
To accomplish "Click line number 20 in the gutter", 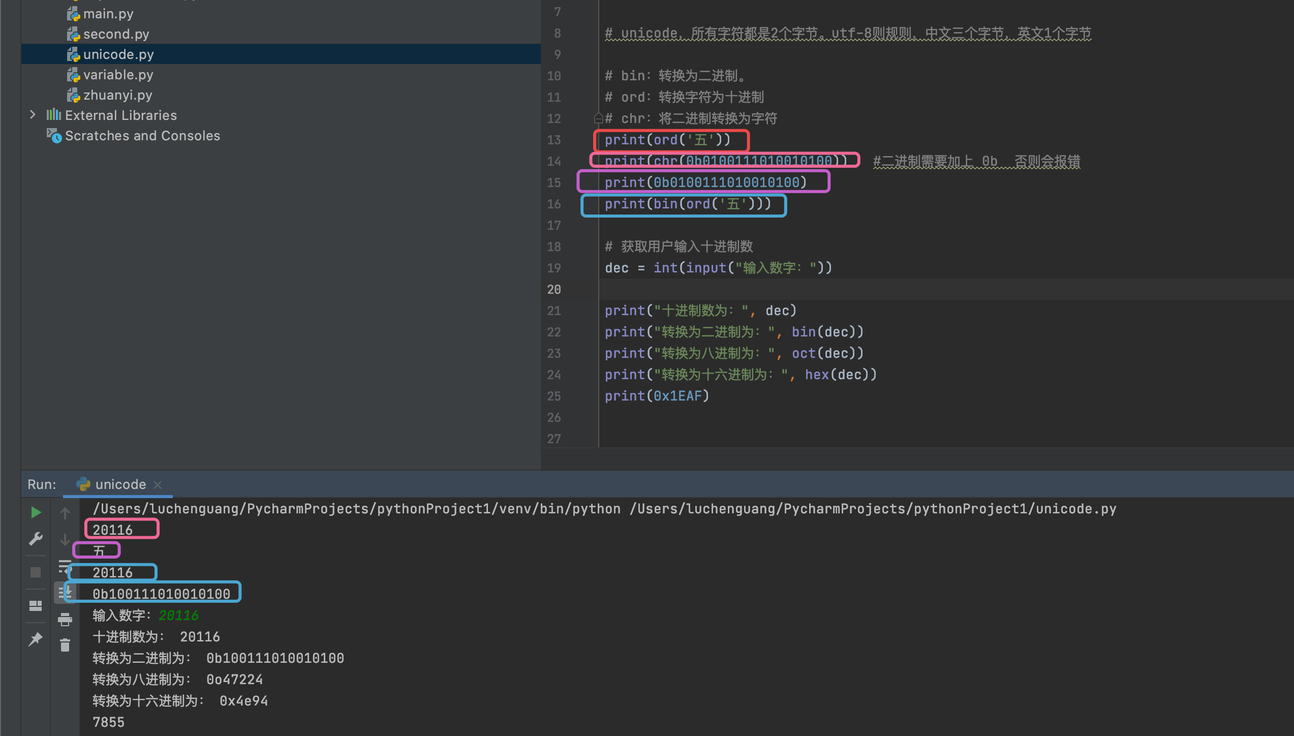I will (554, 289).
